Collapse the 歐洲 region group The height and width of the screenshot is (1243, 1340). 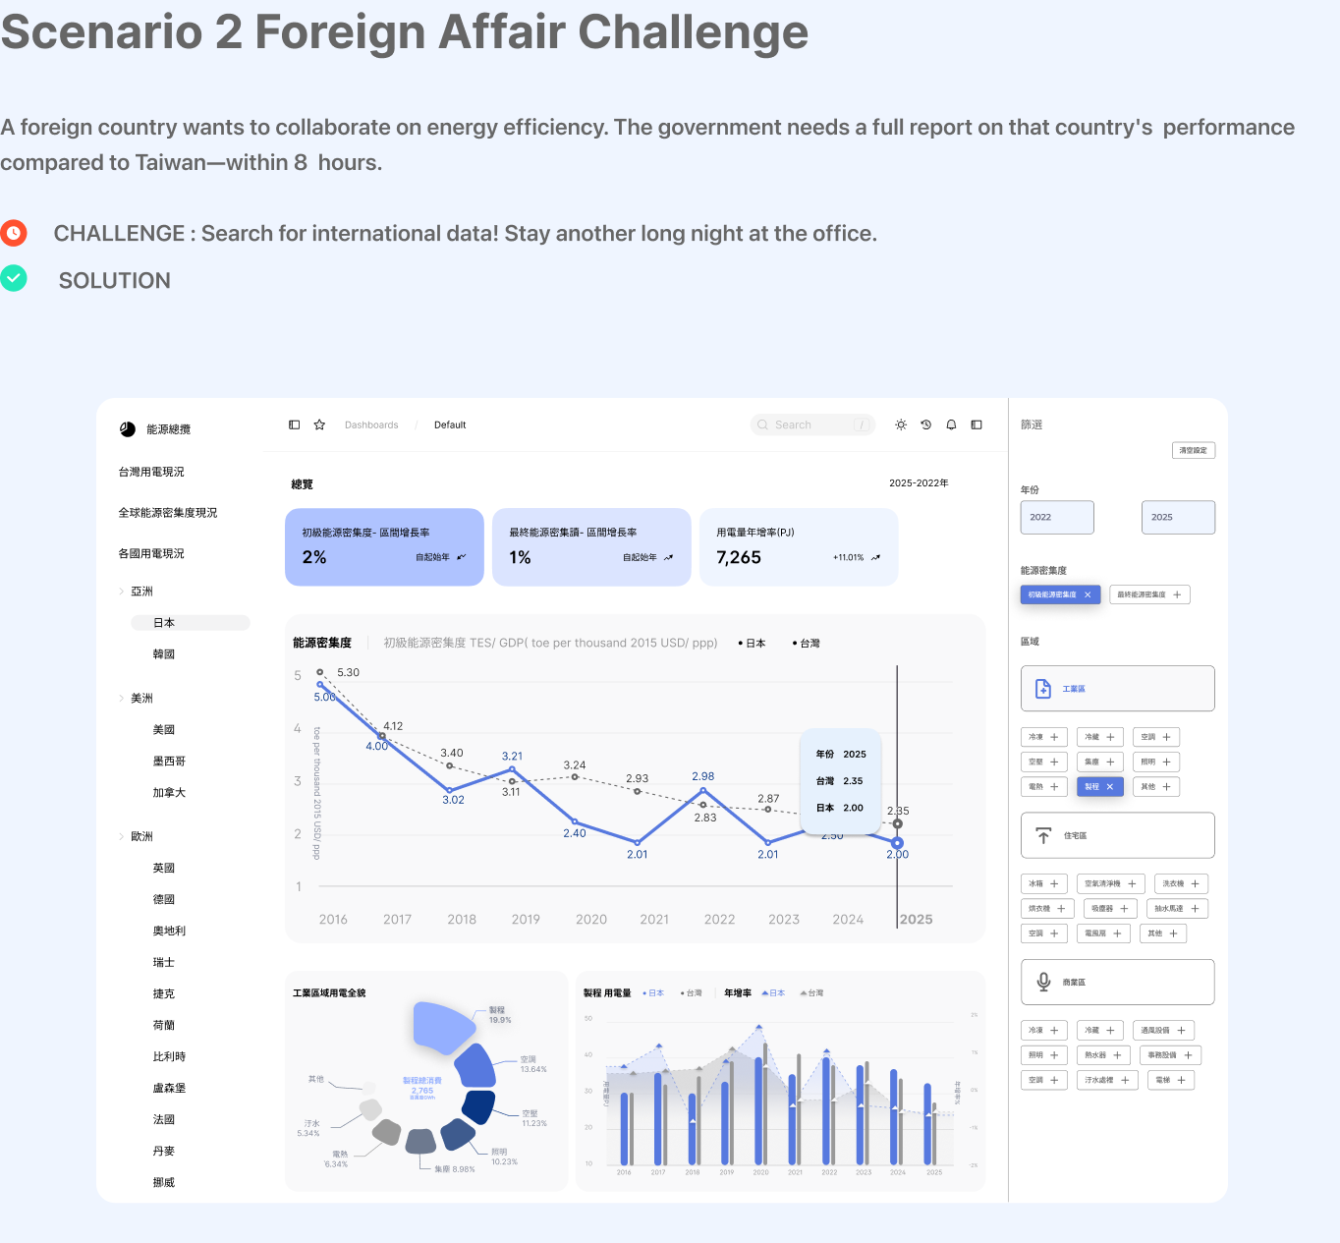122,837
